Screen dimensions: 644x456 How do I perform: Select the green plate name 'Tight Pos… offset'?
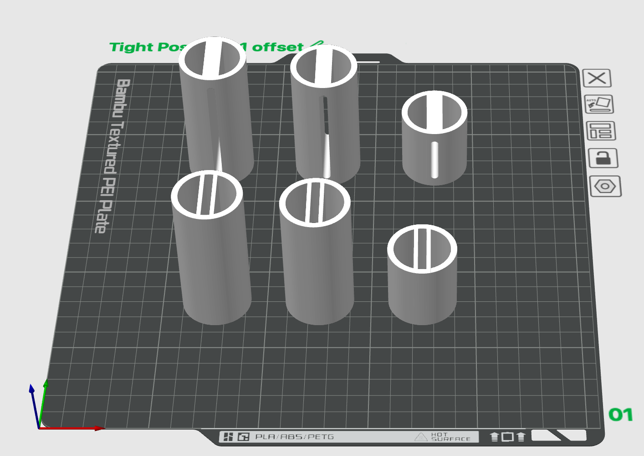206,47
